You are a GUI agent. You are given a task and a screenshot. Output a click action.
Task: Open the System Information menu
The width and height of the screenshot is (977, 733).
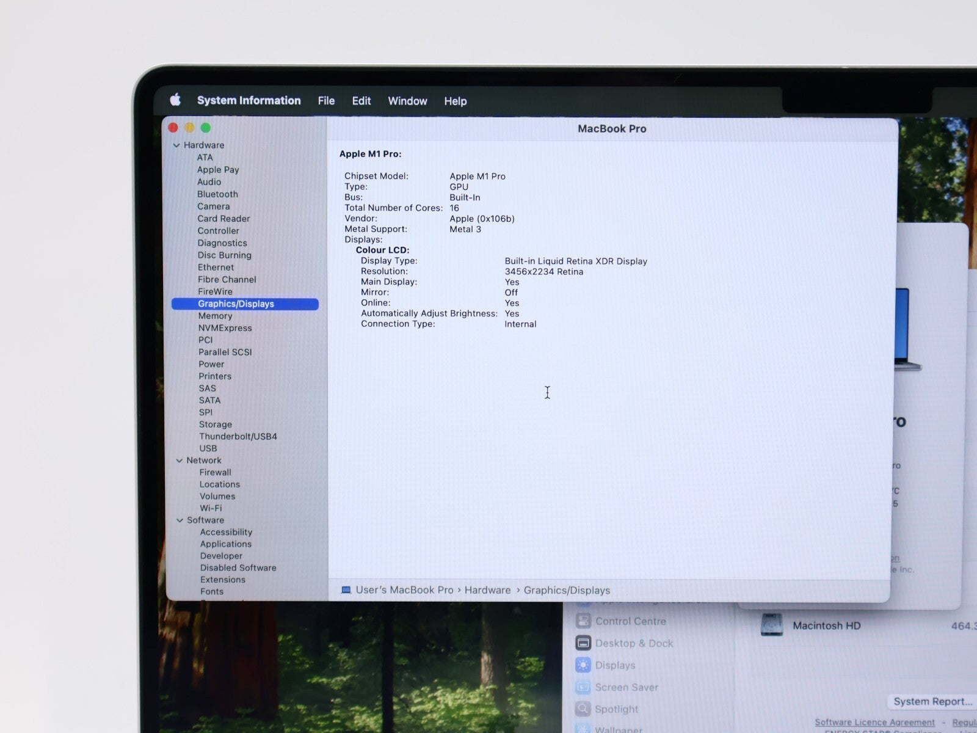[249, 100]
